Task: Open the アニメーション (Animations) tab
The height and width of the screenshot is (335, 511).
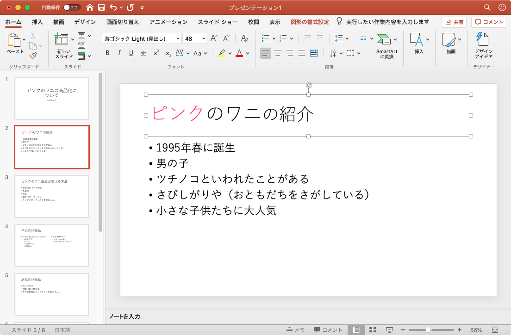Action: (168, 22)
